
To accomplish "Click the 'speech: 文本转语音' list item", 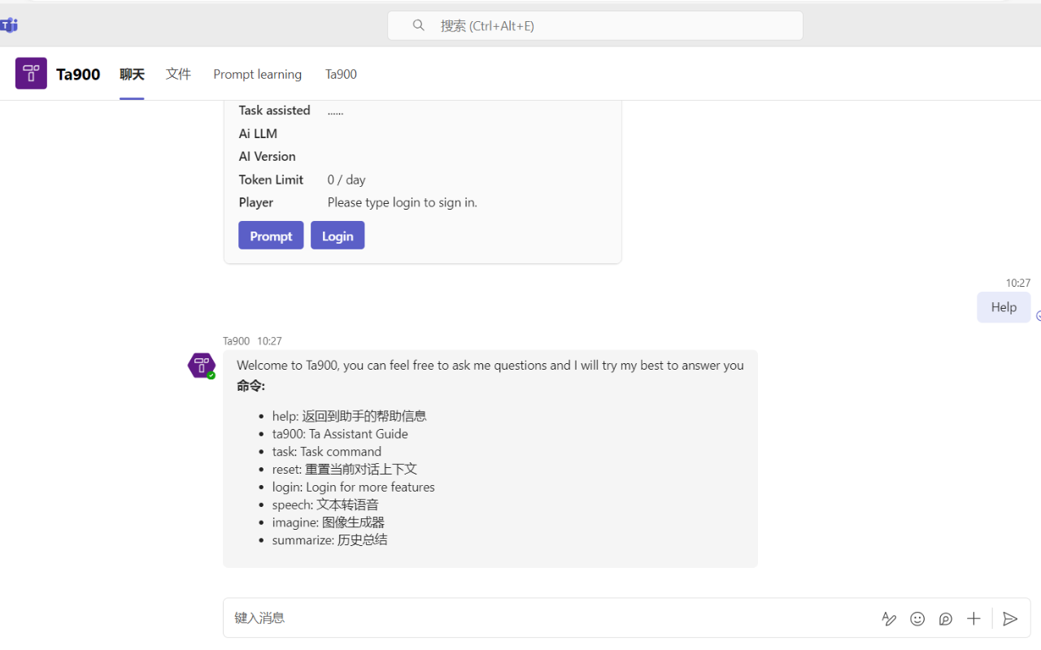I will pos(325,505).
